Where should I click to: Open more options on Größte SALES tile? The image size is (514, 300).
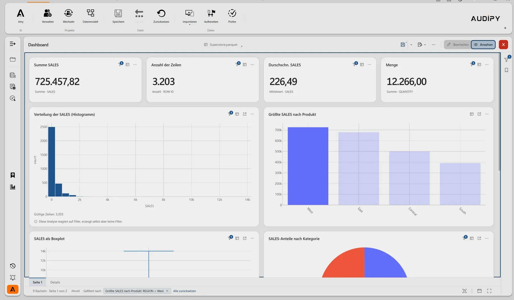487,114
